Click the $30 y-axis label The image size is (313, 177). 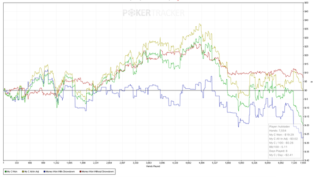(x=306, y=37)
